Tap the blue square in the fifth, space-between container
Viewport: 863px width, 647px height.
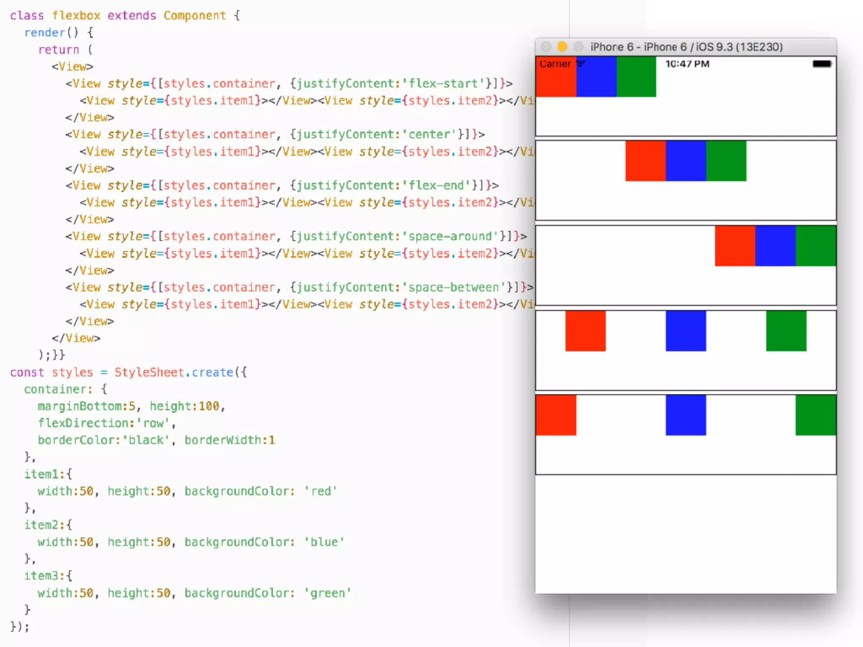(686, 415)
